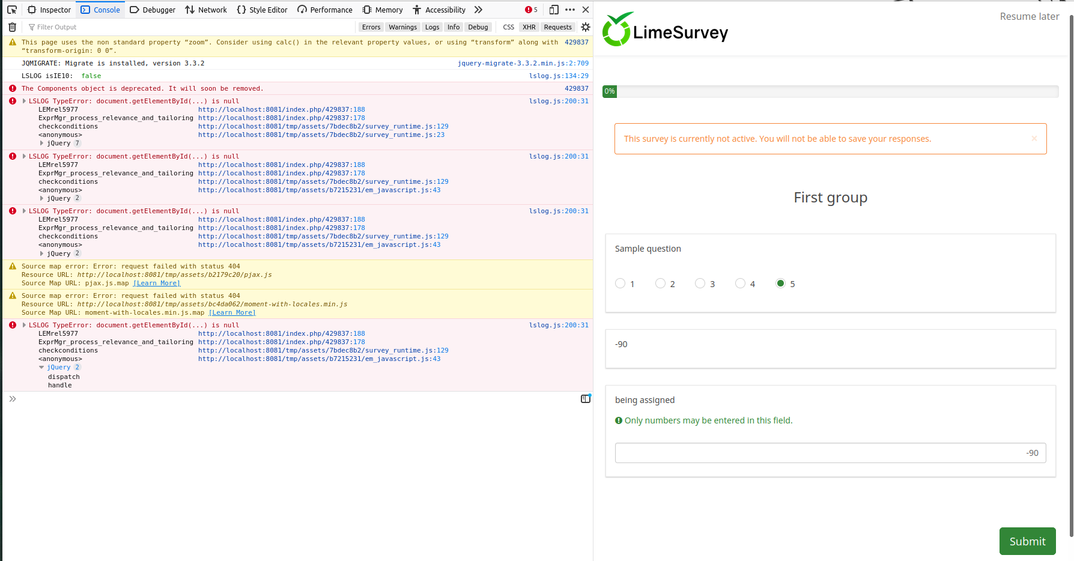Select radio option 1
The height and width of the screenshot is (561, 1074).
[x=620, y=284]
